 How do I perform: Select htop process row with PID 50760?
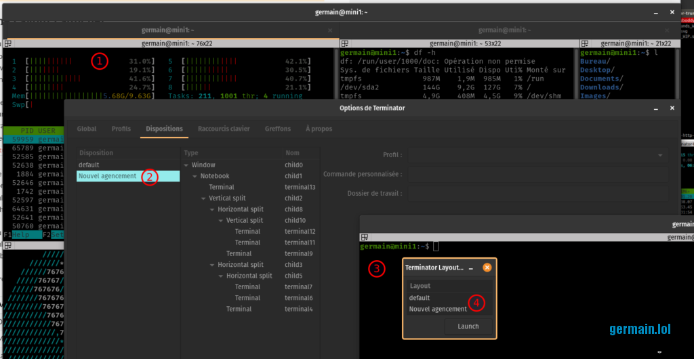pyautogui.click(x=34, y=226)
